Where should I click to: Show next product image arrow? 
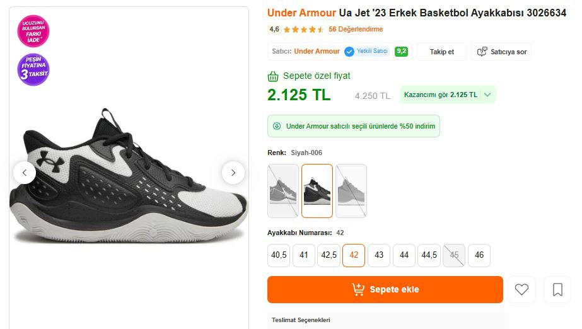click(233, 173)
